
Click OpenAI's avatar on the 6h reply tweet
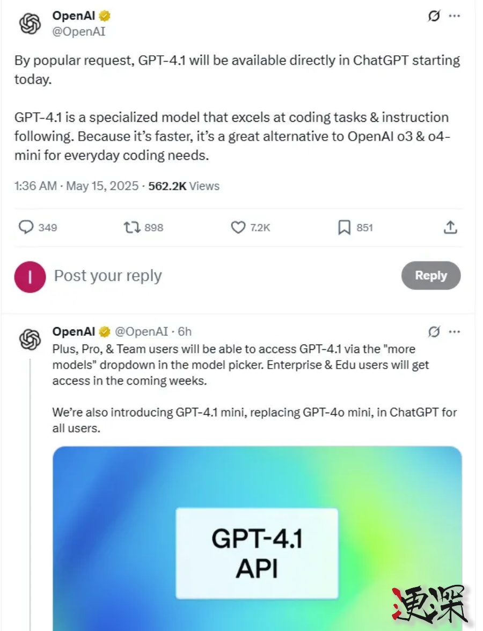tap(31, 339)
